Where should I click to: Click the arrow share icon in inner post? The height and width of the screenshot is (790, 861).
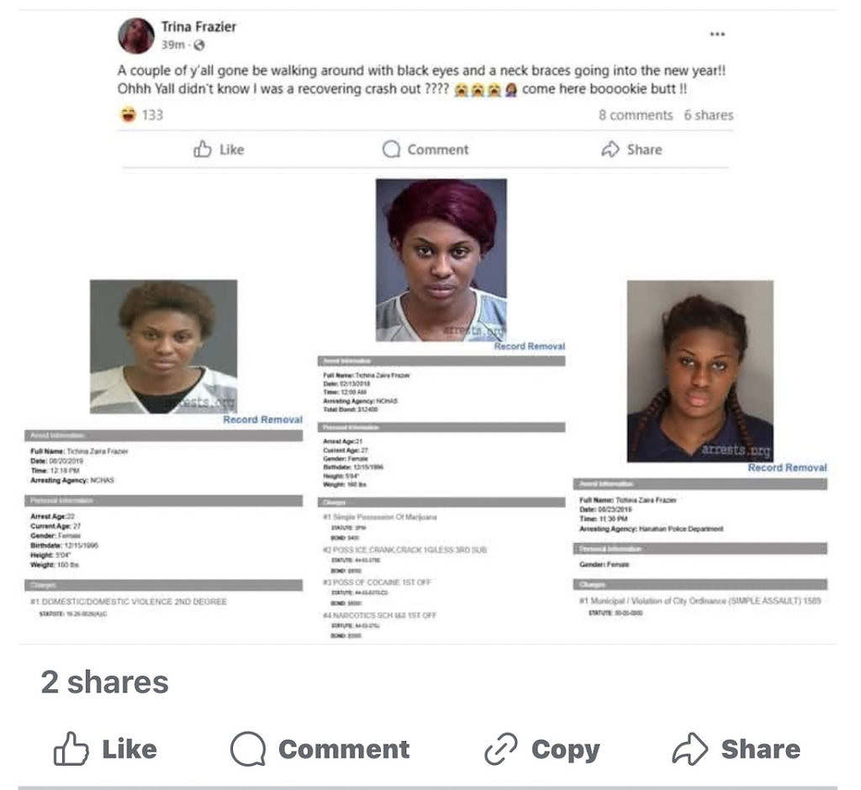(x=610, y=150)
